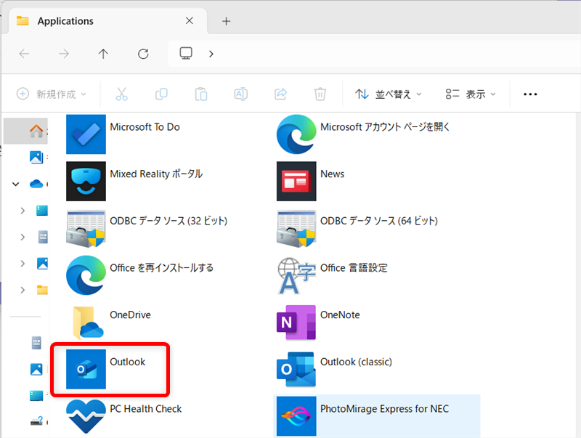Collapse the OneDrive tree node in sidebar

click(x=16, y=184)
